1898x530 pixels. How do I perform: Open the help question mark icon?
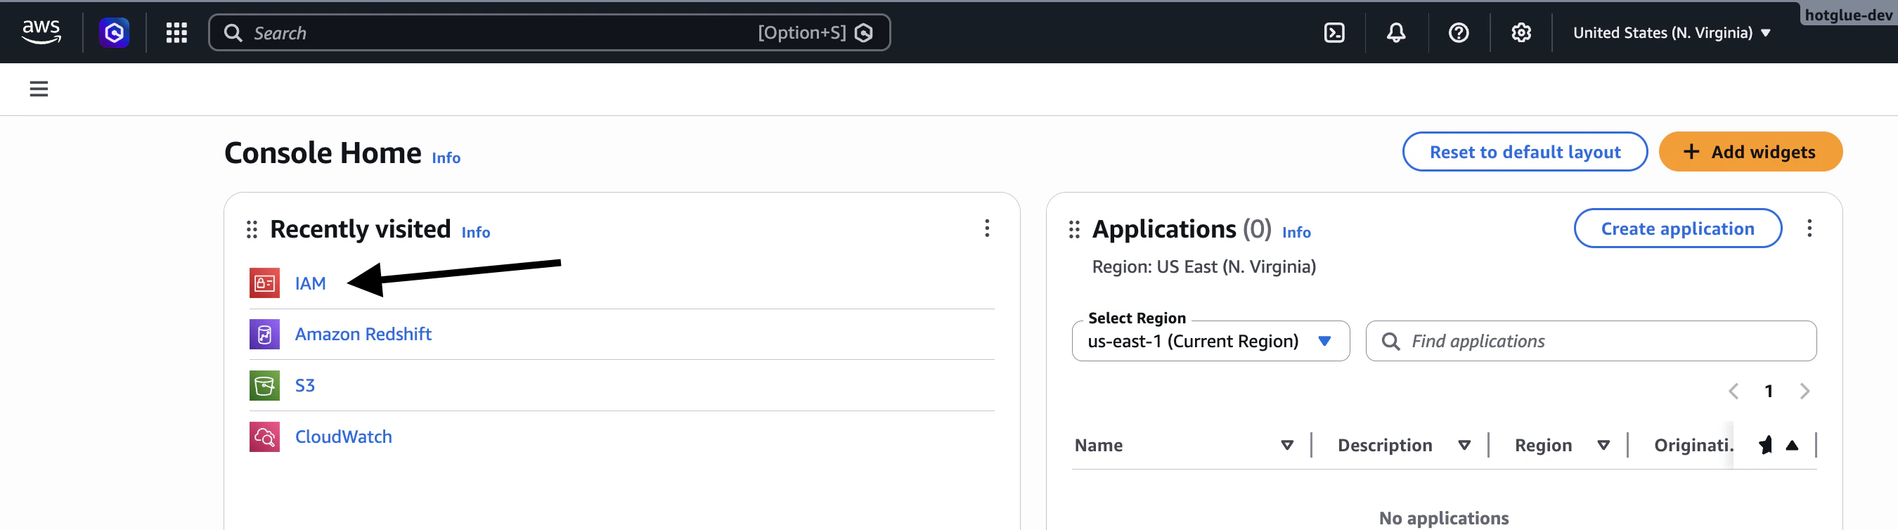1458,32
